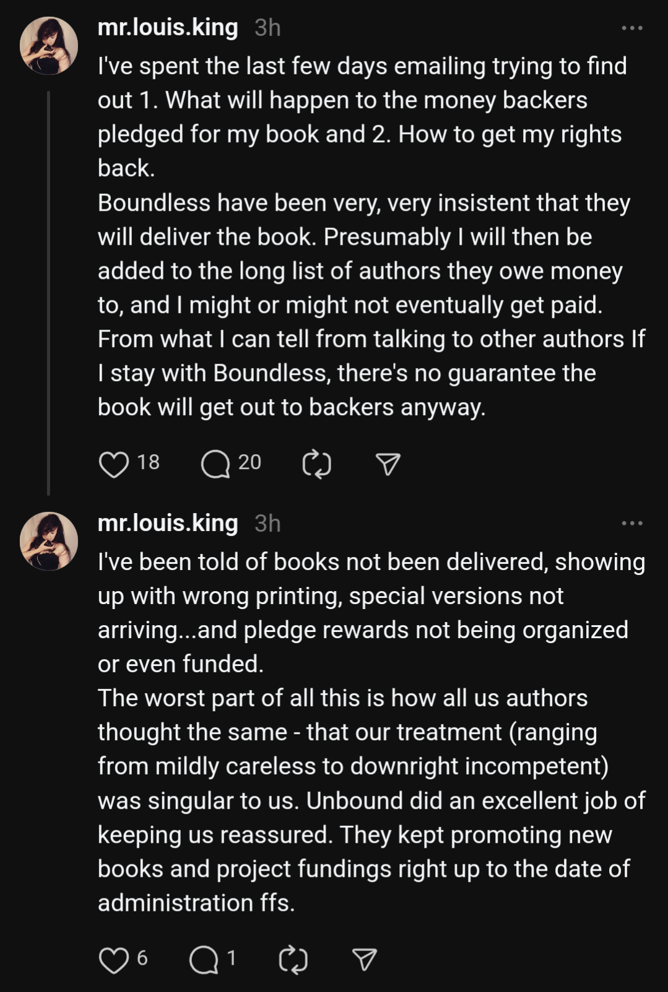Open more options on the first post
This screenshot has width=668, height=992.
632,28
